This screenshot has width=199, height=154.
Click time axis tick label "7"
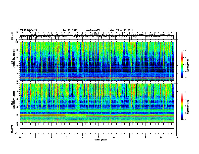pos(130,137)
